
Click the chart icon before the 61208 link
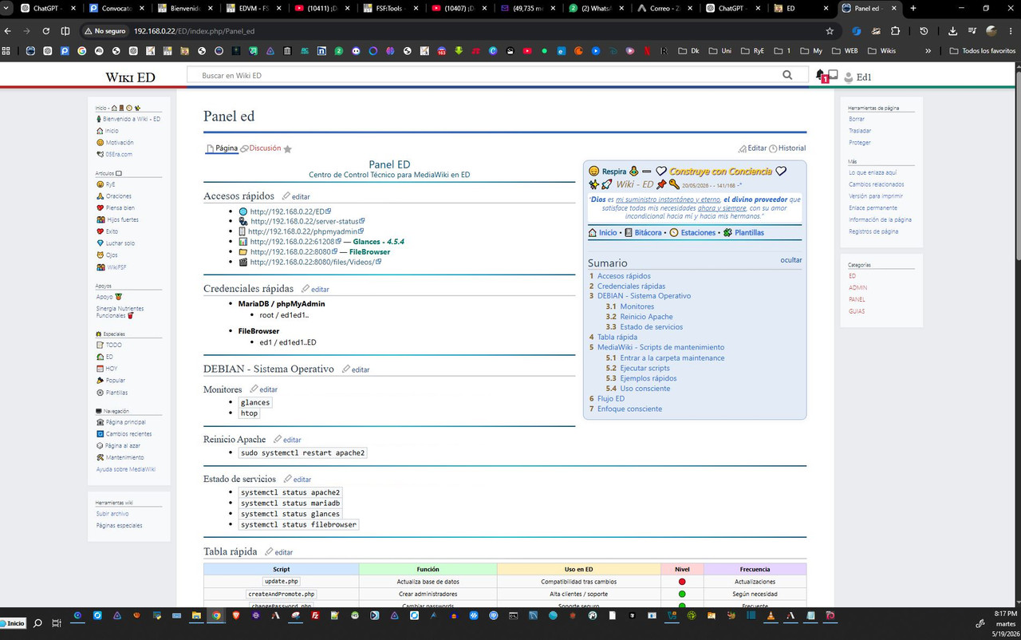point(243,242)
